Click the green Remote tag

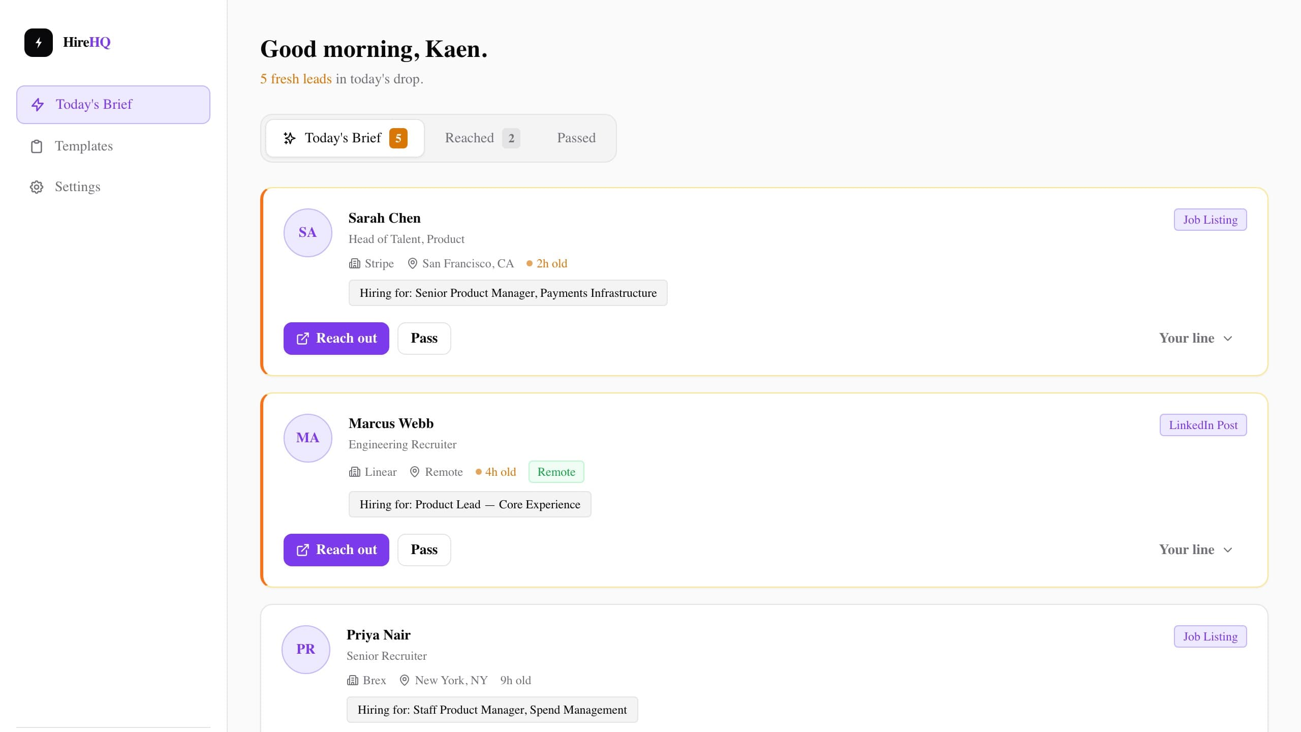tap(556, 472)
